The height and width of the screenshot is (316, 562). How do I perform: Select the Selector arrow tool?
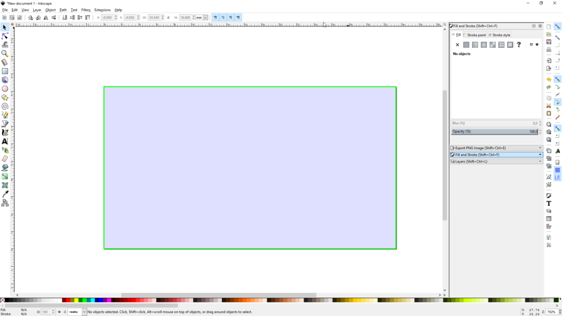pyautogui.click(x=4, y=27)
